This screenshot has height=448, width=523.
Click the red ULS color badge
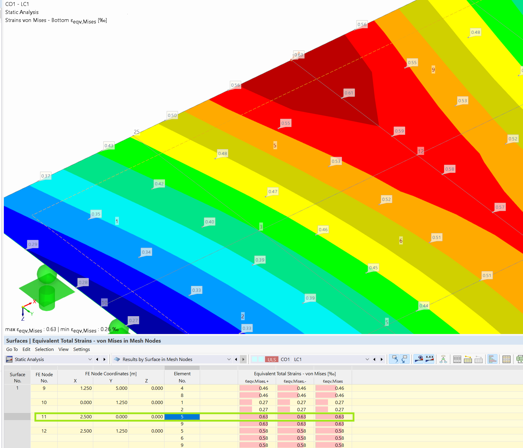click(x=272, y=360)
